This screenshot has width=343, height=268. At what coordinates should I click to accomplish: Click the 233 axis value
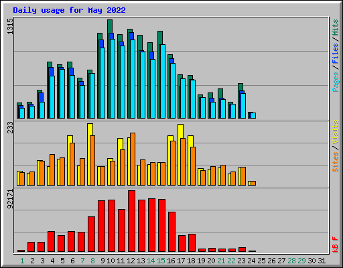pyautogui.click(x=10, y=127)
